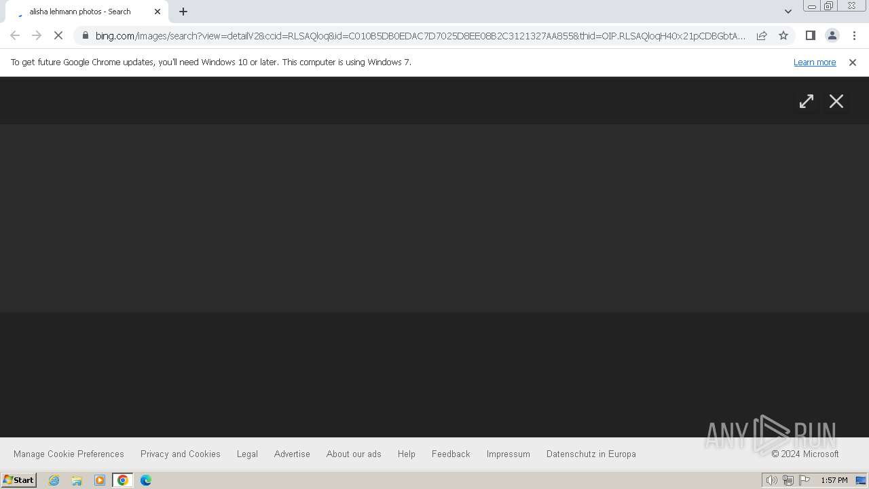
Task: Open the Impressum footer link
Action: pyautogui.click(x=509, y=454)
